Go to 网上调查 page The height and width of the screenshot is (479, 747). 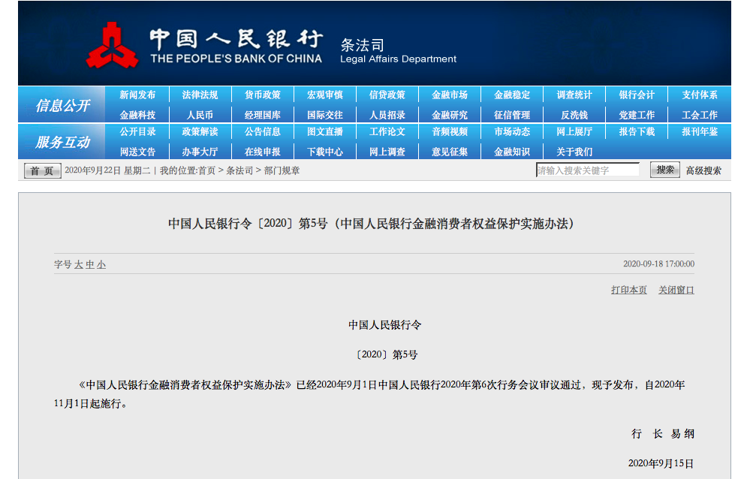click(x=387, y=152)
